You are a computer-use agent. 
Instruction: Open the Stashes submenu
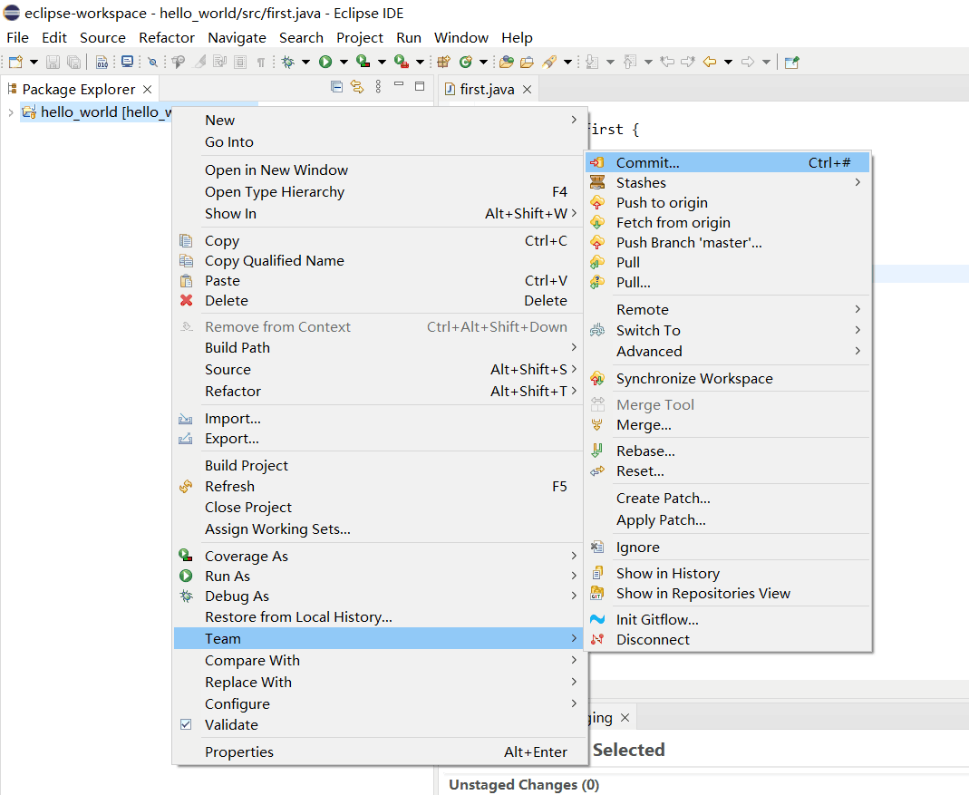[727, 182]
